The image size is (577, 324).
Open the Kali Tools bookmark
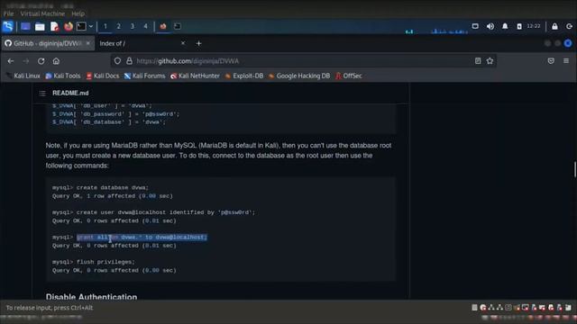[63, 76]
